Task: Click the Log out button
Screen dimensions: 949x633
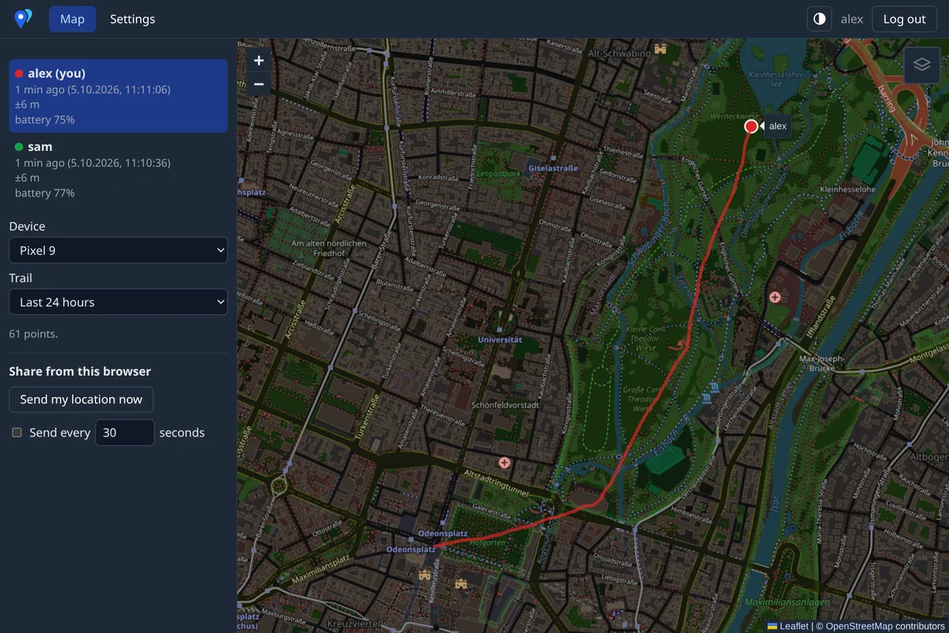Action: pos(904,19)
